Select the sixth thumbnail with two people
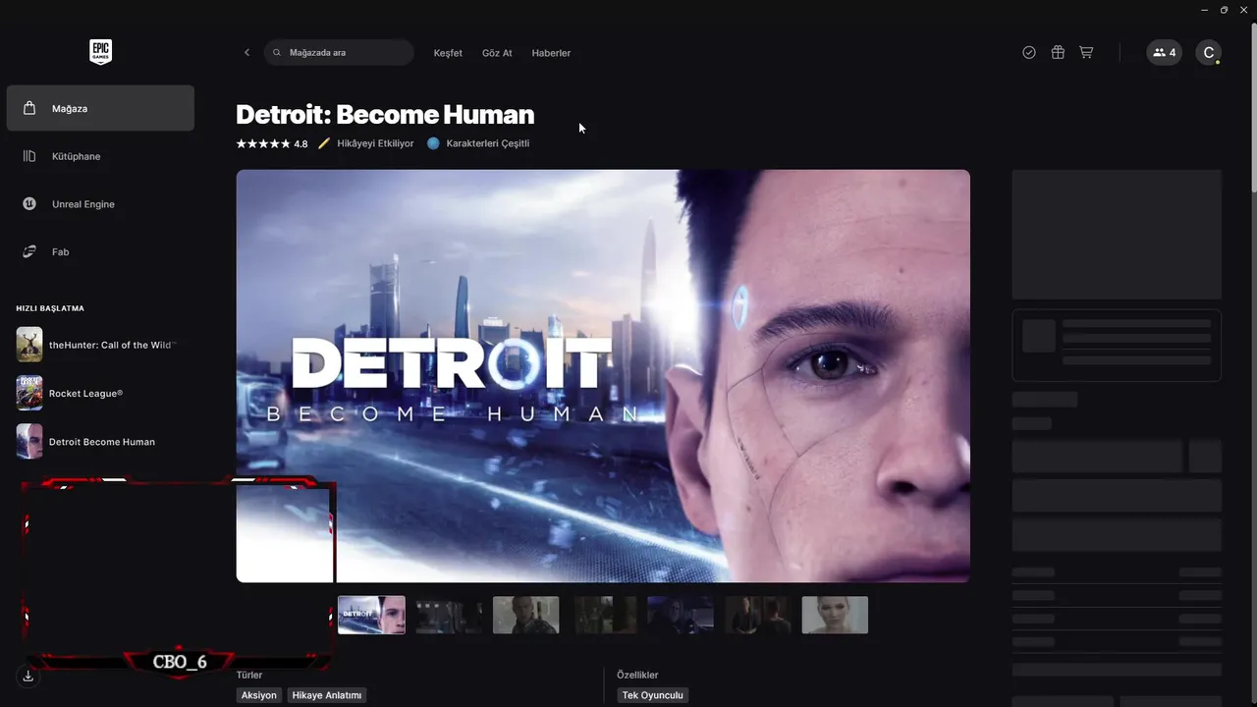Image resolution: width=1257 pixels, height=707 pixels. tap(758, 615)
